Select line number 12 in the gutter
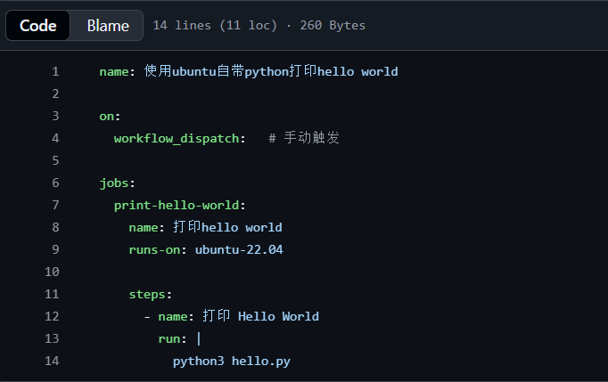 52,316
